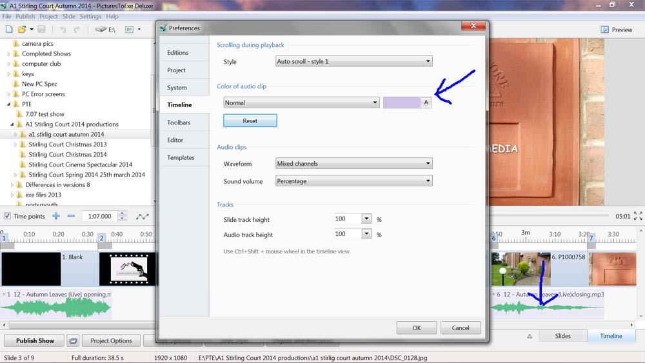Remove time point with minus icon
This screenshot has height=363, width=645.
(71, 217)
